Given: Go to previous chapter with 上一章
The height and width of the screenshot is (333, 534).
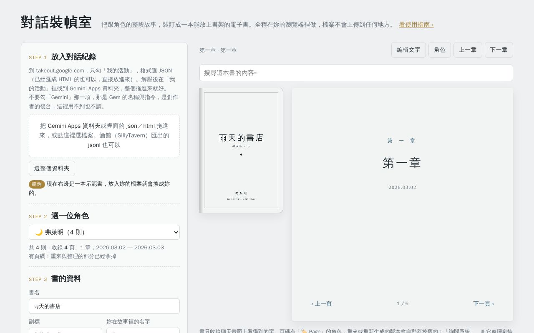Looking at the screenshot, I should [x=468, y=50].
